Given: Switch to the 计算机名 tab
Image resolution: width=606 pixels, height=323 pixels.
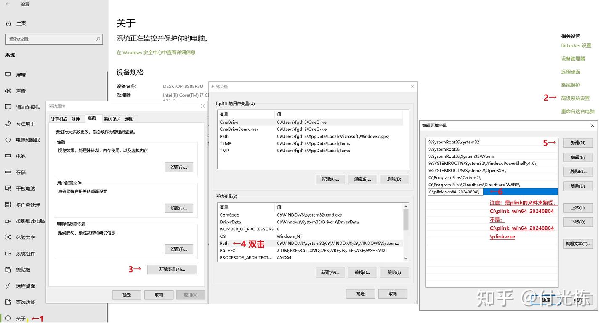Looking at the screenshot, I should [x=60, y=119].
